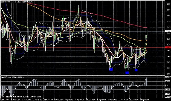Click the 26 Apr 08:00 date label
The width and height of the screenshot is (171, 101).
click(x=134, y=100)
